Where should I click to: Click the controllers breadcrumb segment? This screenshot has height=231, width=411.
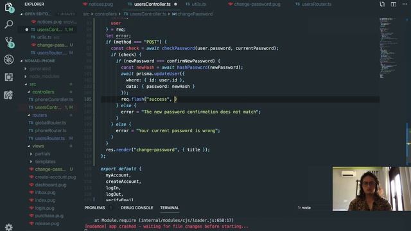[105, 14]
